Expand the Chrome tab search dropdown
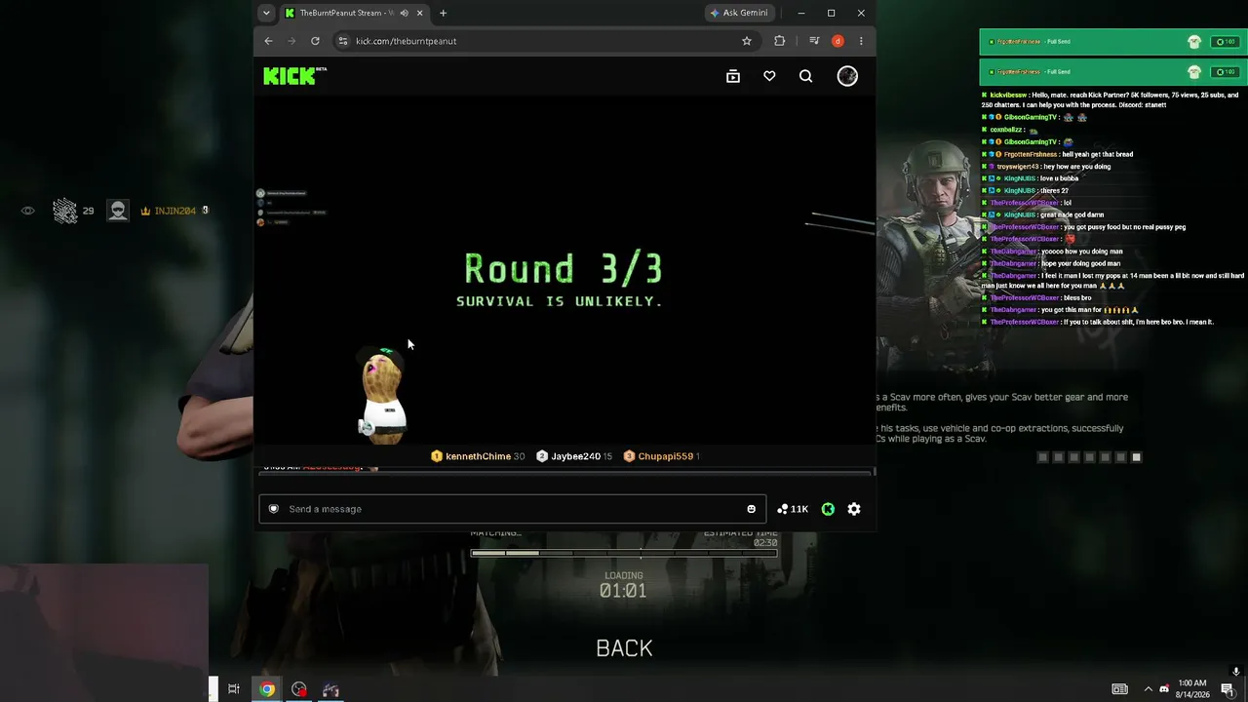Screen dimensions: 1248x702 (x=266, y=13)
